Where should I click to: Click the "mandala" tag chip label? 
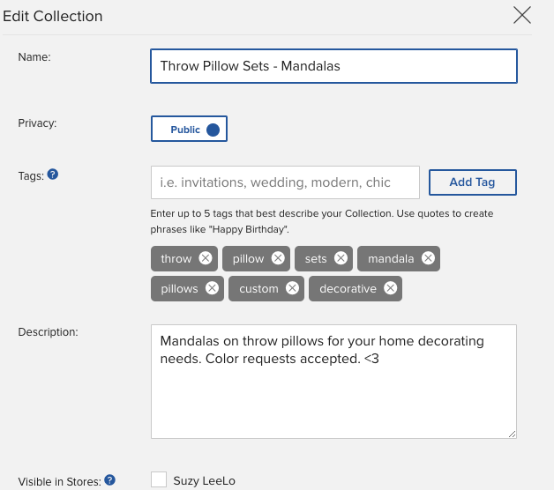pos(391,259)
